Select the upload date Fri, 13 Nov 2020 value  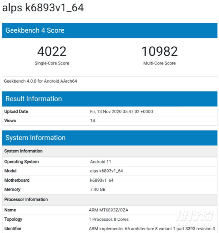pos(121,112)
